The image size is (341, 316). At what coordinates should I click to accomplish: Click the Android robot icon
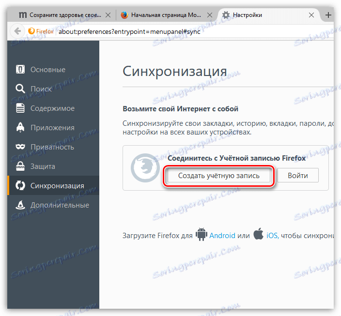pos(201,234)
